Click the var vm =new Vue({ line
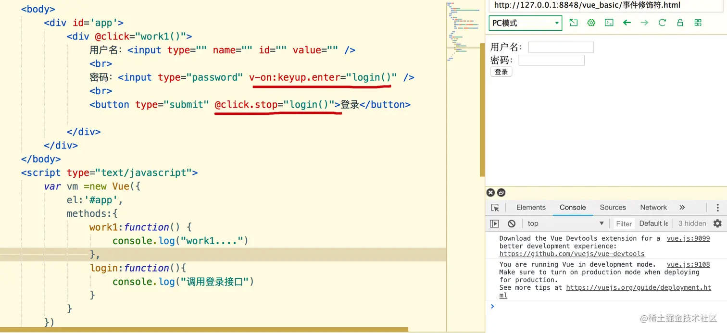Viewport: 727px width, 333px height. 92,186
